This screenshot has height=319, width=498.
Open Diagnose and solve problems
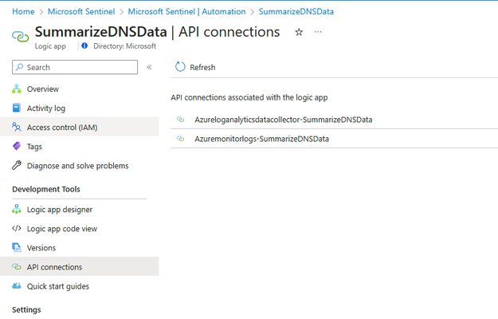(80, 166)
